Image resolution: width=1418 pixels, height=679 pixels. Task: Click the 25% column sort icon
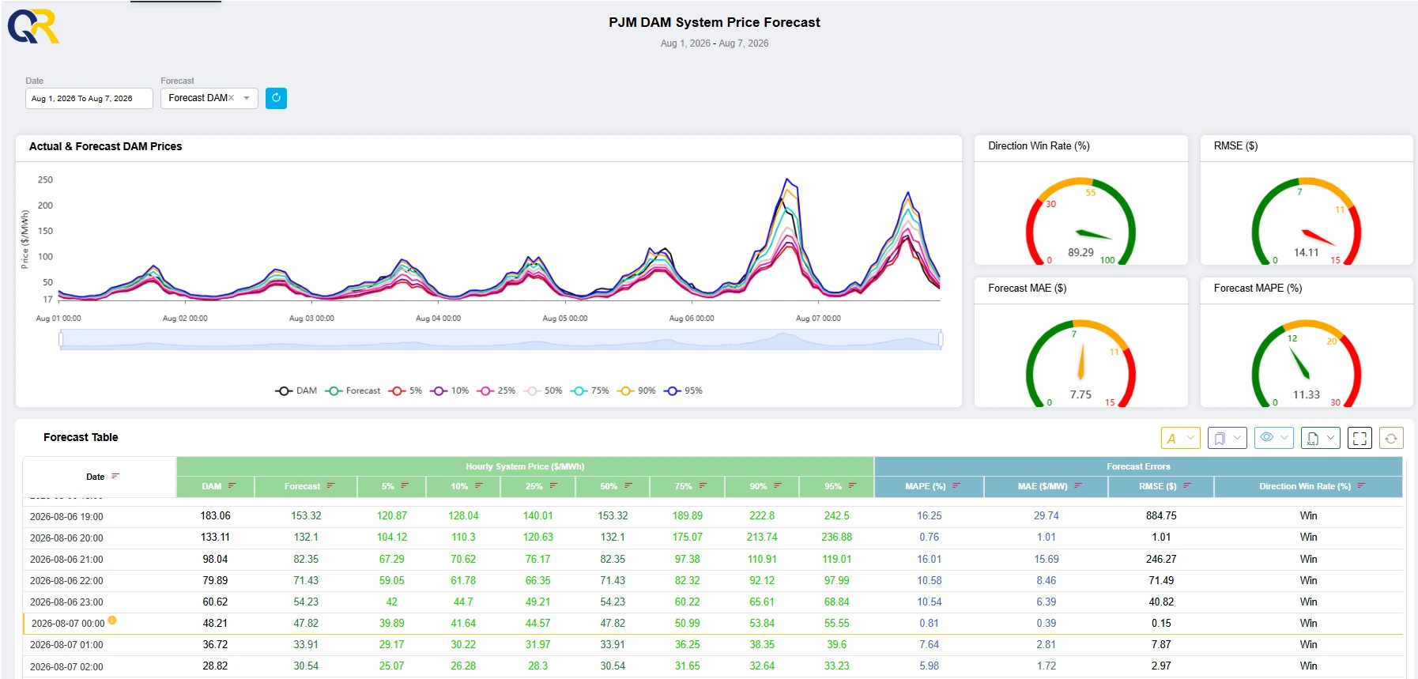tap(553, 486)
